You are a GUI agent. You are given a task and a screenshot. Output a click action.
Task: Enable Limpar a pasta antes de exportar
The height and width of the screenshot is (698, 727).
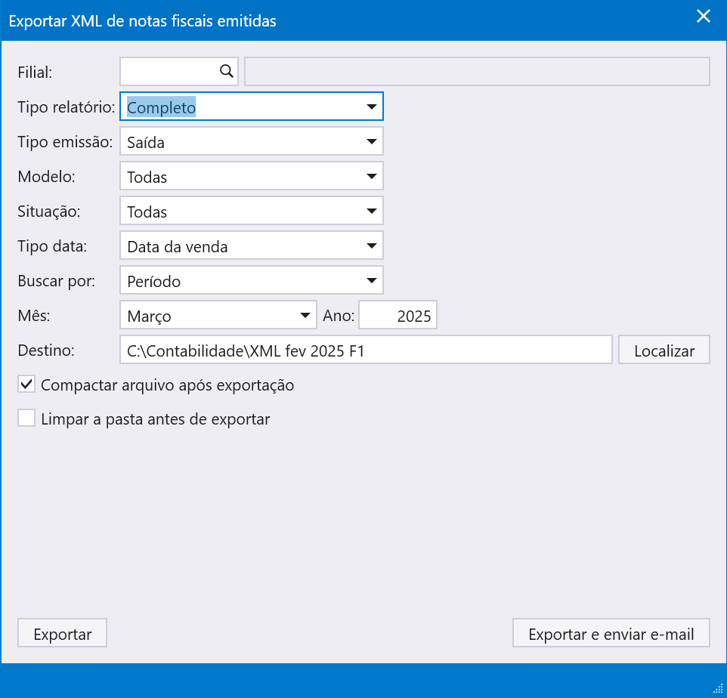(x=27, y=418)
